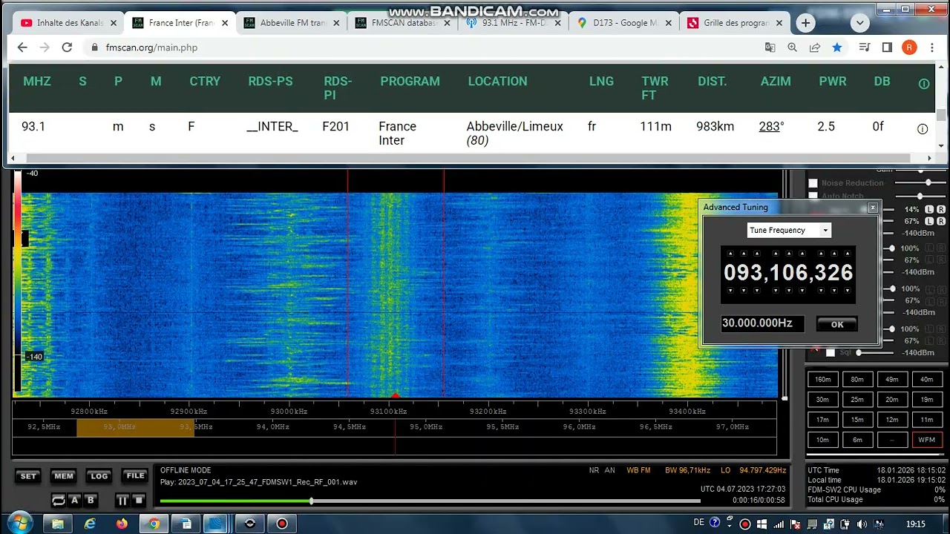Increase the first frequency digit with up arrow

730,254
